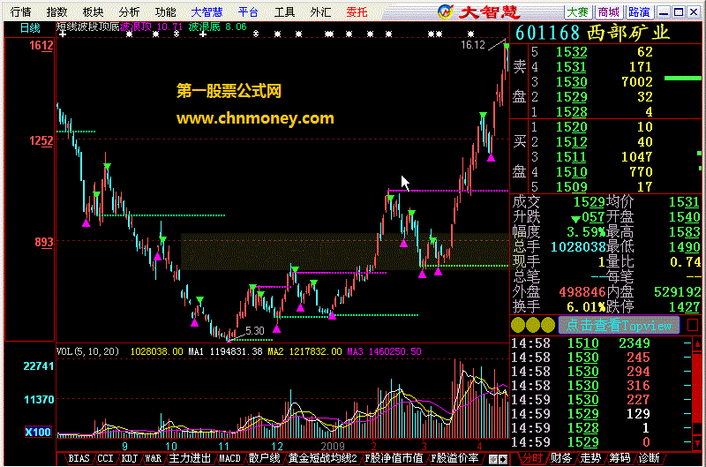Click the 日线 period label
The width and height of the screenshot is (706, 467).
[x=30, y=28]
